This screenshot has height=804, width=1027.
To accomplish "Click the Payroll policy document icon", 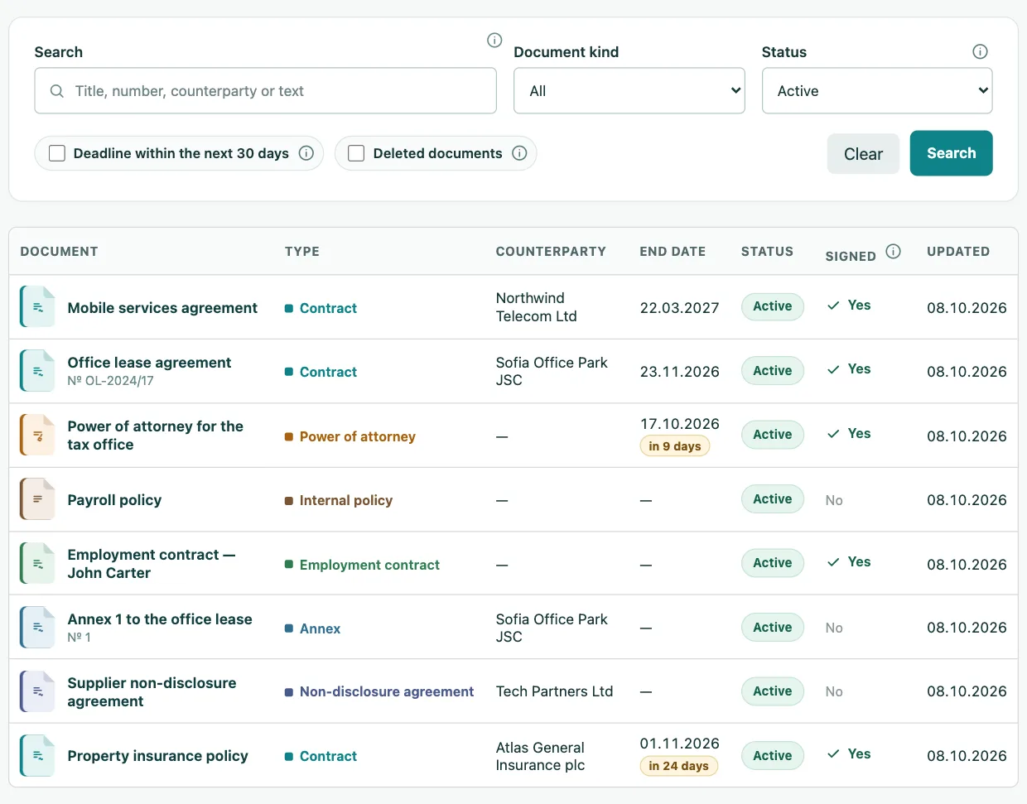I will (x=37, y=499).
